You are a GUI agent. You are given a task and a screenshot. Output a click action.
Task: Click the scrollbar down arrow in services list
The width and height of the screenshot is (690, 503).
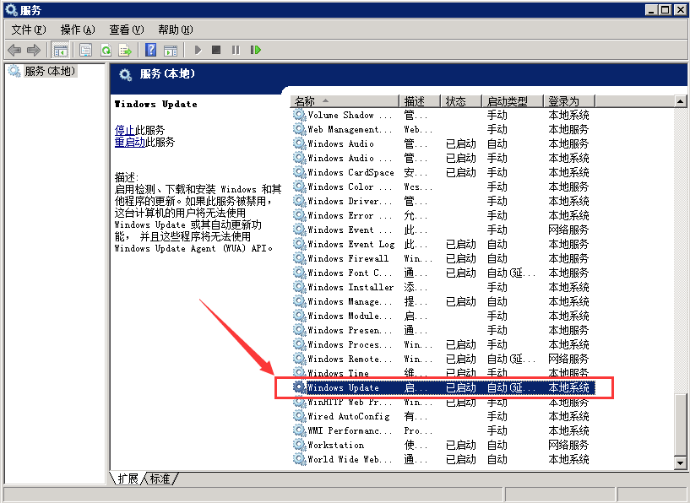coord(680,462)
